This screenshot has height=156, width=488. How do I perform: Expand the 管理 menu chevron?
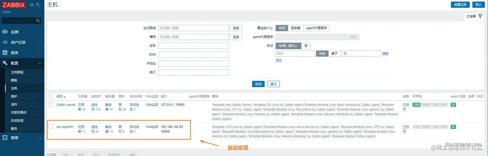tap(40, 138)
